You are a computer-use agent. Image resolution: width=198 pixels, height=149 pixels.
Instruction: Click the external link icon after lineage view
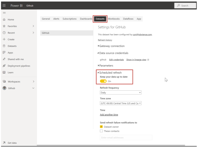pyautogui.click(x=148, y=60)
